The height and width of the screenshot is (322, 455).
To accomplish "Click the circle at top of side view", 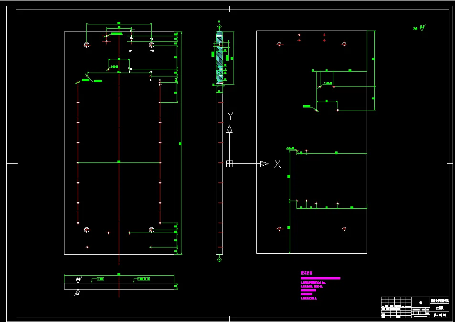I will pyautogui.click(x=219, y=27).
